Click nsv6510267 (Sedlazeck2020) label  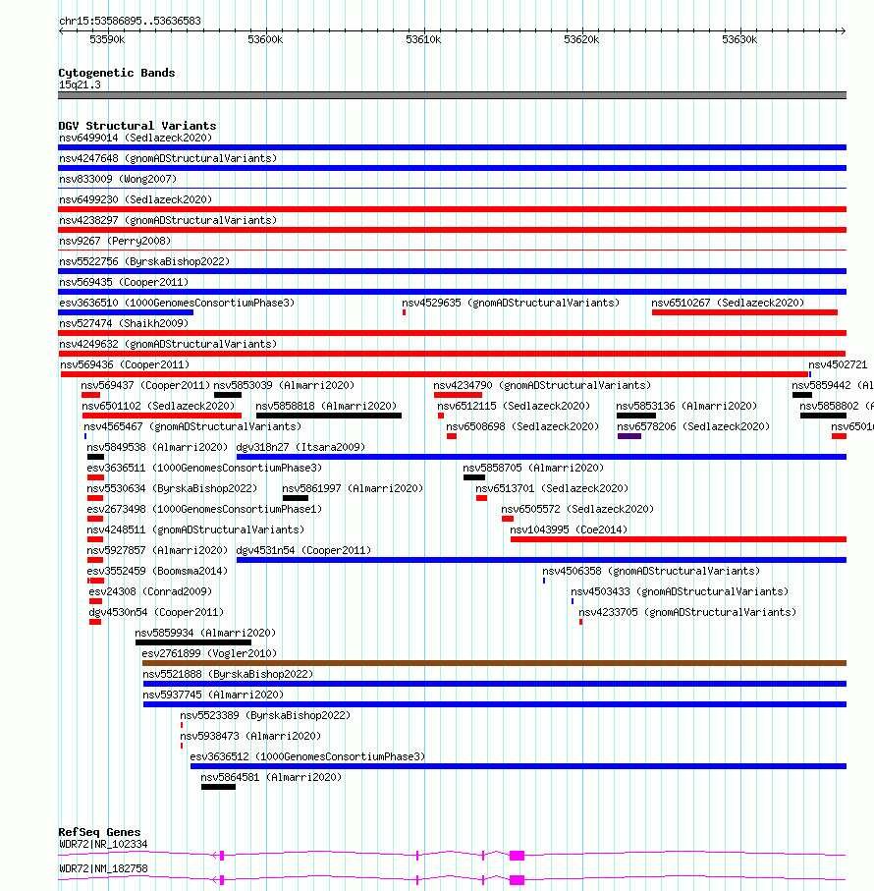[x=728, y=303]
